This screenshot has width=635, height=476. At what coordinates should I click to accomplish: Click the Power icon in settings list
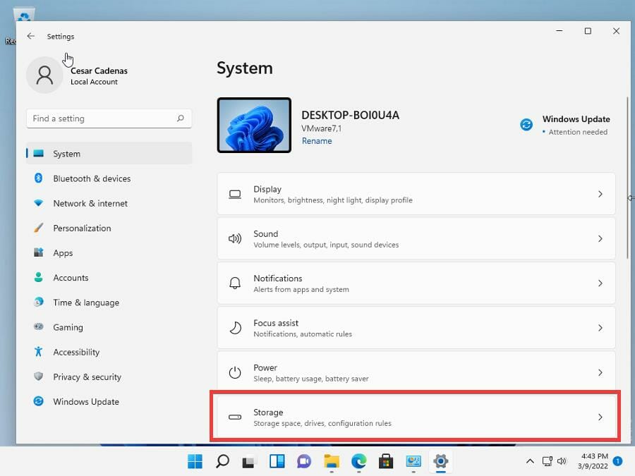click(x=235, y=372)
